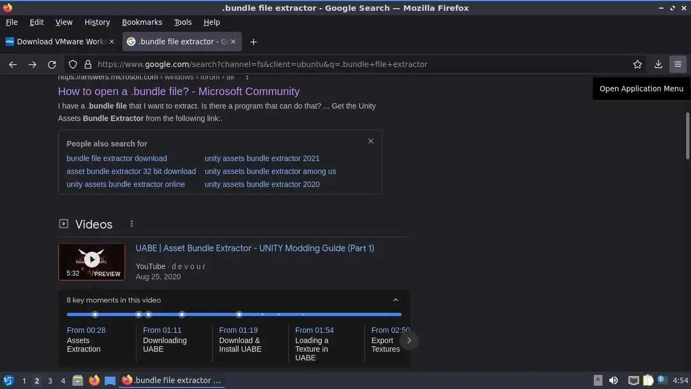
Task: Switch to workspace 3
Action: (x=50, y=380)
